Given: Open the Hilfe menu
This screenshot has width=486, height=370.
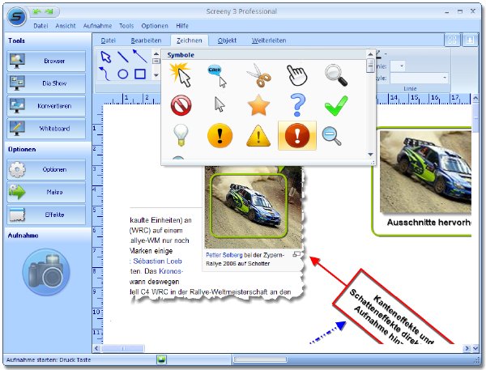Looking at the screenshot, I should [182, 26].
